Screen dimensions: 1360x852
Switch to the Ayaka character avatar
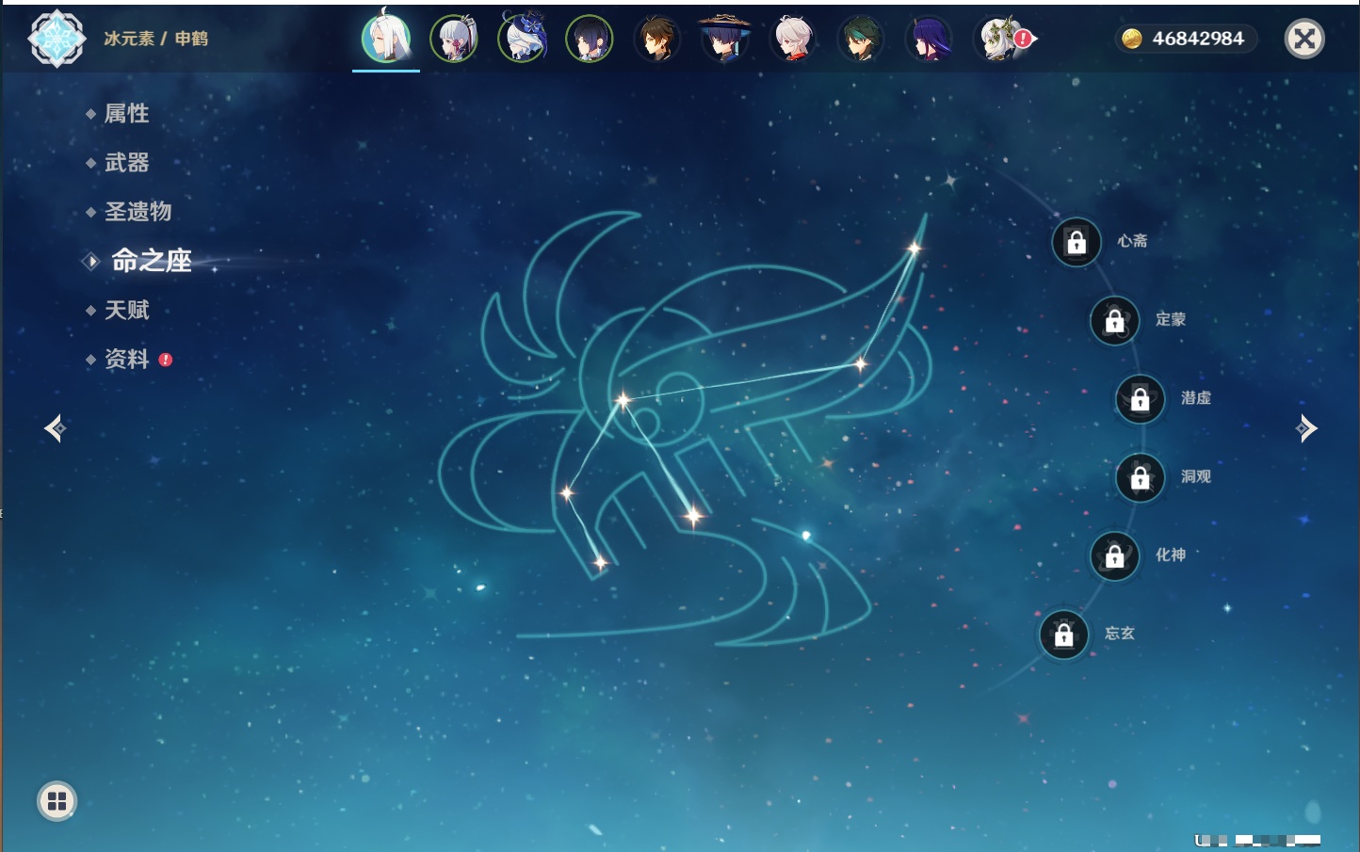coord(454,39)
